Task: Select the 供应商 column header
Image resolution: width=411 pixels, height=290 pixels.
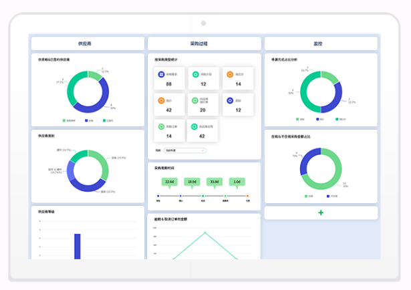Action: click(x=86, y=43)
